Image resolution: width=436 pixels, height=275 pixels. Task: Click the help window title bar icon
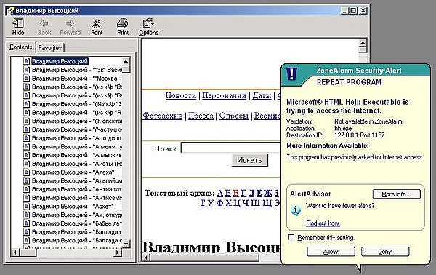tap(10, 11)
